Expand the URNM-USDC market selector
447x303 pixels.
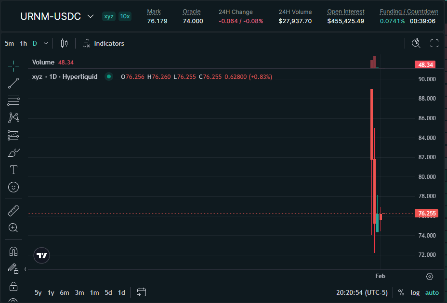(57, 16)
